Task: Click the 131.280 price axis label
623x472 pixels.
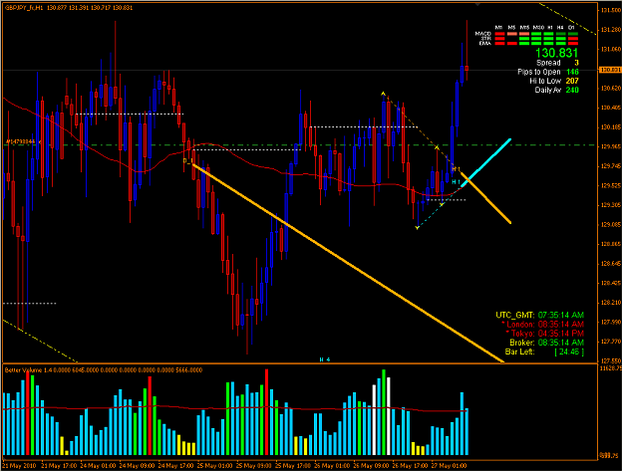Action: (x=611, y=30)
